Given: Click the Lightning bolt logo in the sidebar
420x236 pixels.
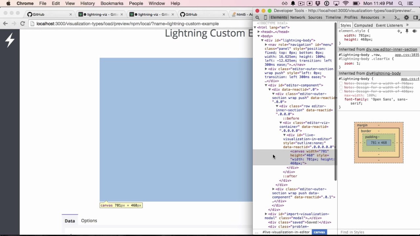Looking at the screenshot, I should 10,40.
